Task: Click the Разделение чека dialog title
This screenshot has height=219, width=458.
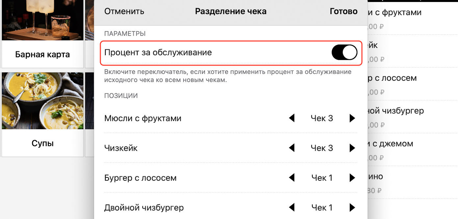Action: [x=231, y=11]
